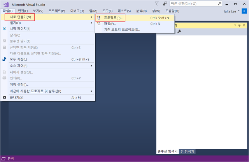Click the wrench properties icon in Solution Explorer
The image size is (249, 162).
(x=179, y=31)
